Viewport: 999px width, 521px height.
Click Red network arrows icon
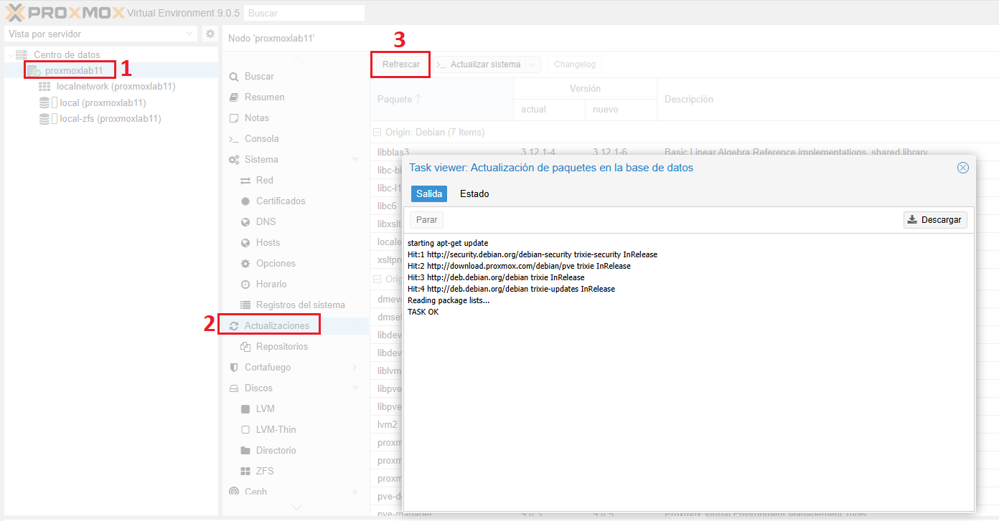point(245,180)
